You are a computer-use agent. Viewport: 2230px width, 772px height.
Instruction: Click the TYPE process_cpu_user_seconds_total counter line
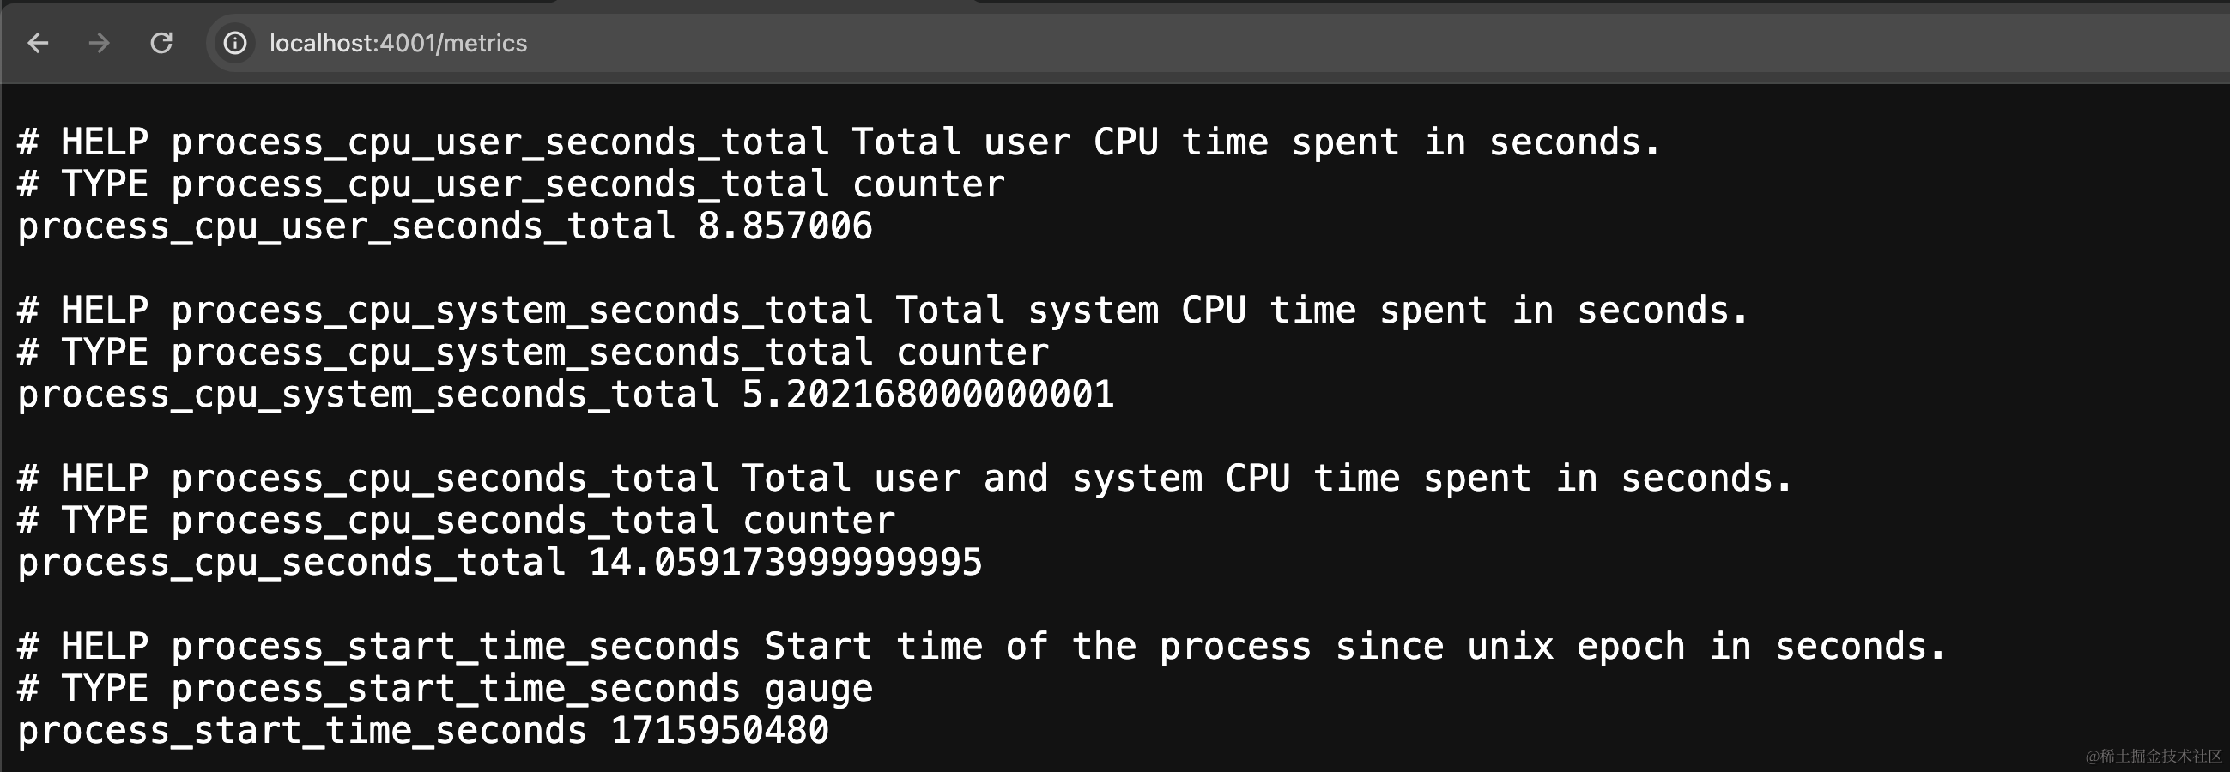click(511, 184)
